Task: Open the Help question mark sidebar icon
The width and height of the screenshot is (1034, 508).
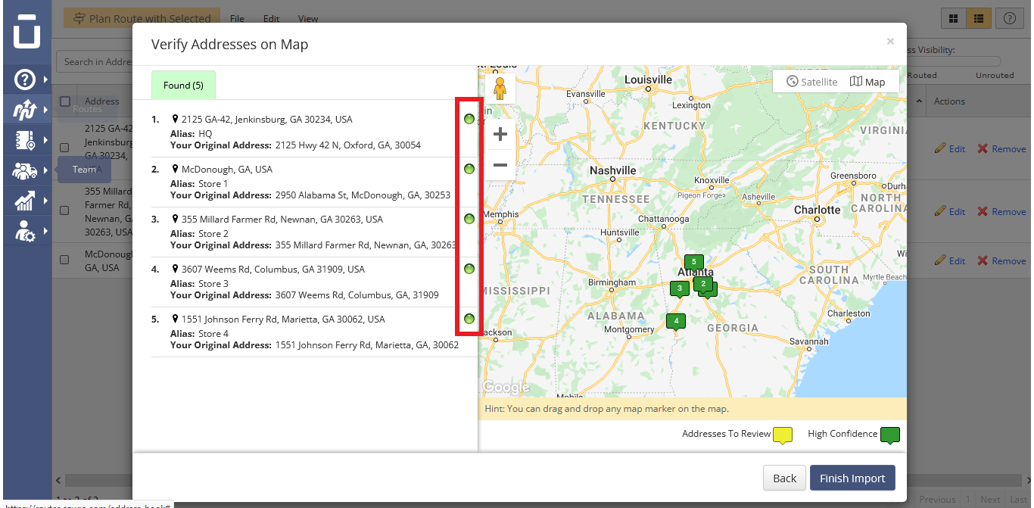Action: (25, 79)
